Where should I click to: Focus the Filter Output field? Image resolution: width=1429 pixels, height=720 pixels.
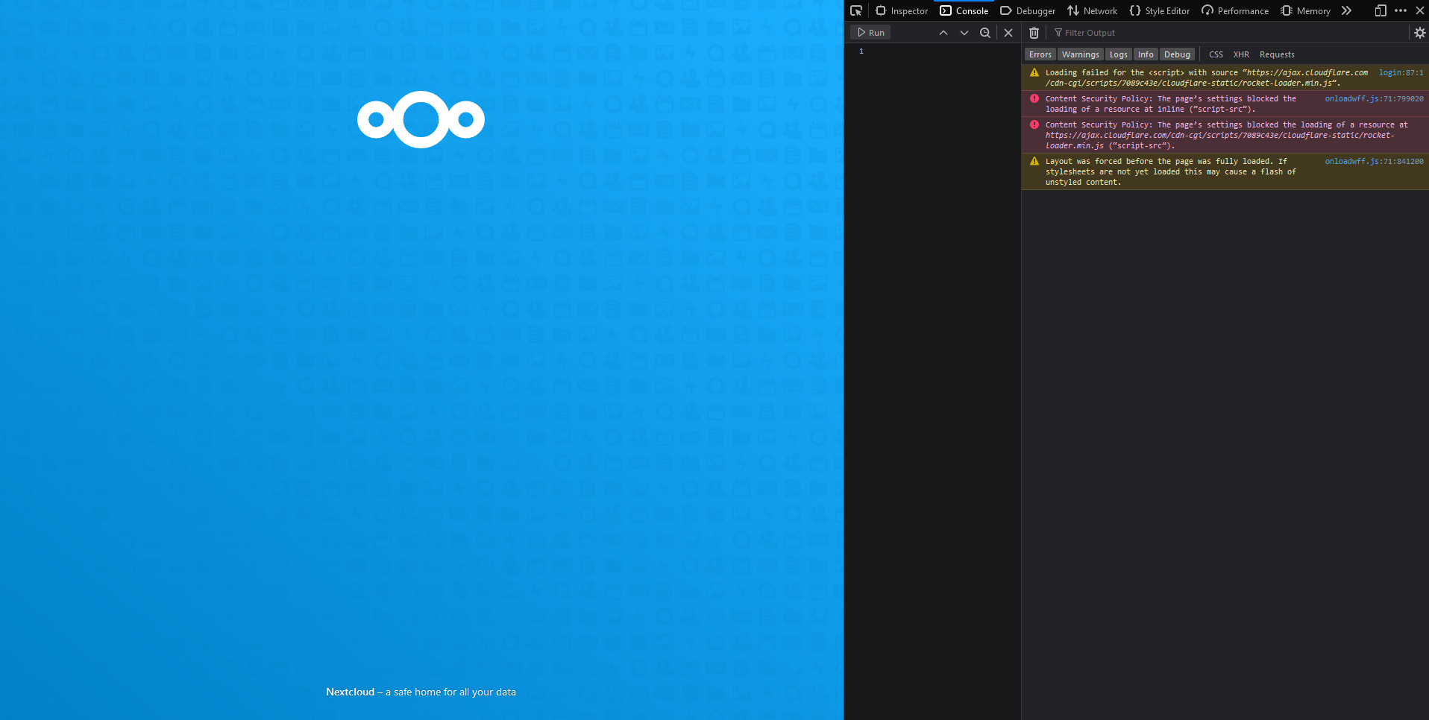tap(1228, 33)
